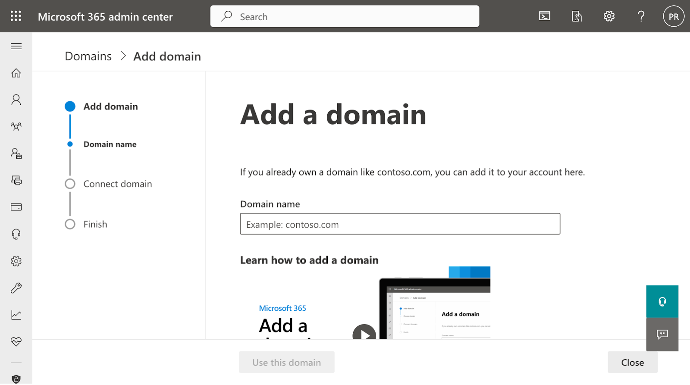Open the app launcher waffle icon
Image resolution: width=690 pixels, height=385 pixels.
pos(16,16)
